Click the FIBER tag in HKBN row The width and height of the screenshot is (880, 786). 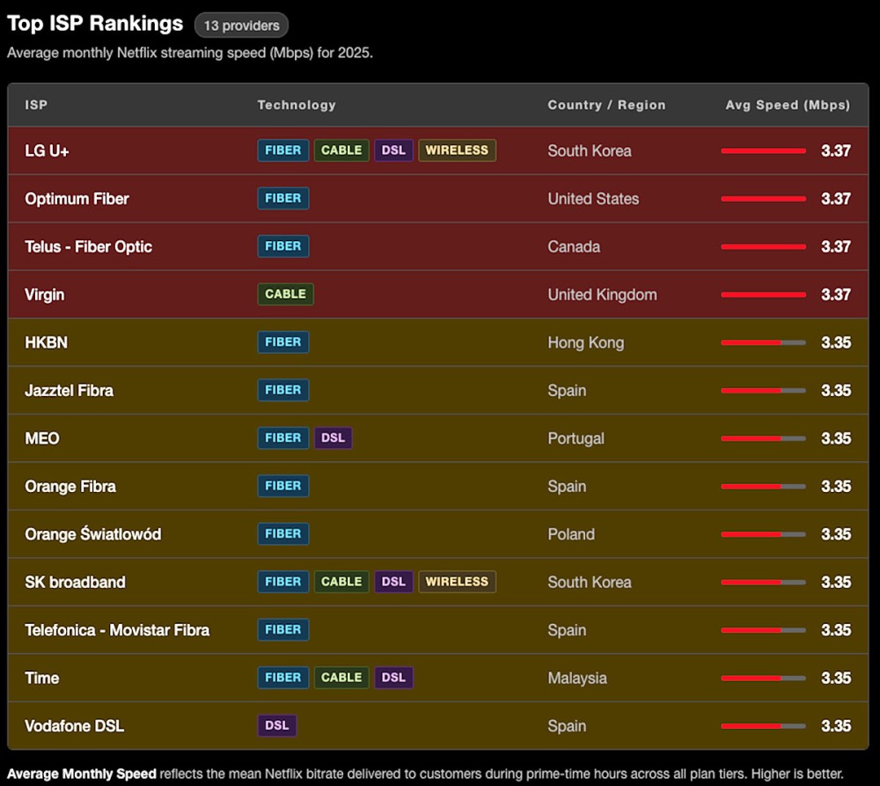click(282, 342)
